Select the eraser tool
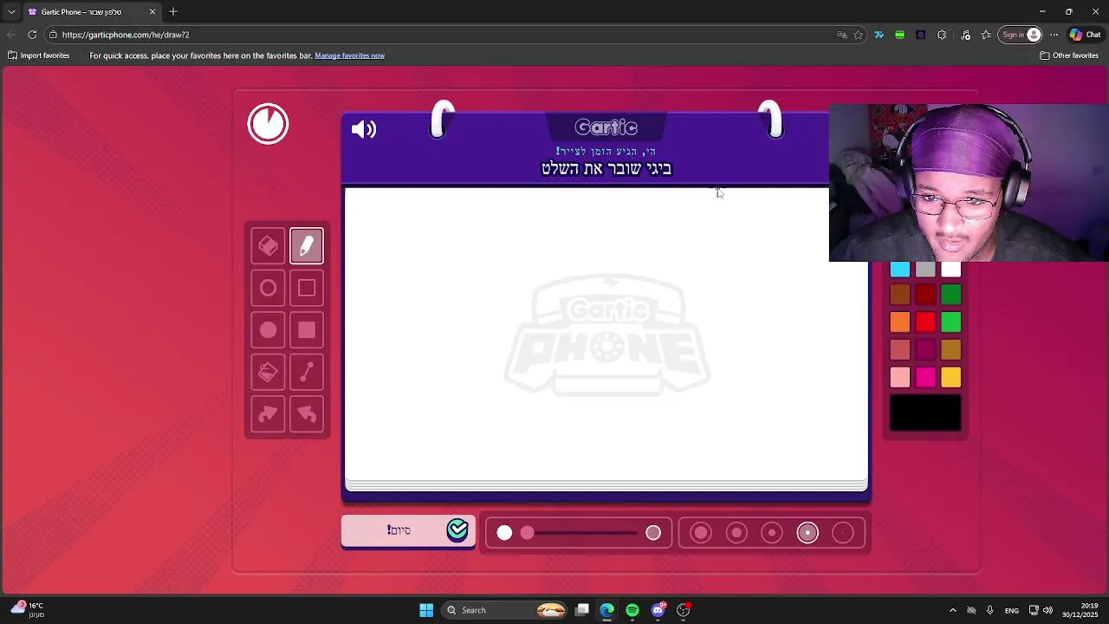This screenshot has width=1109, height=624. 268,246
